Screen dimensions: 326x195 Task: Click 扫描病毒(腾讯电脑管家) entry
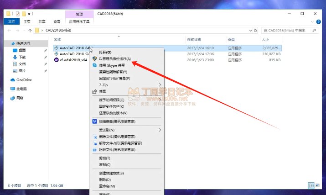pos(117,121)
